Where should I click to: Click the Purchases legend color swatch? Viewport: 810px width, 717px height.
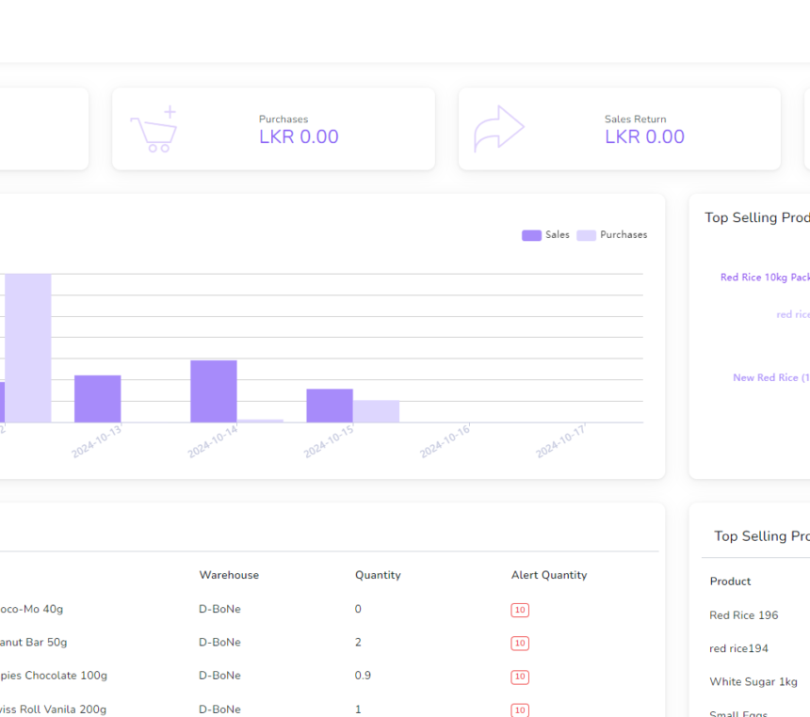click(586, 235)
